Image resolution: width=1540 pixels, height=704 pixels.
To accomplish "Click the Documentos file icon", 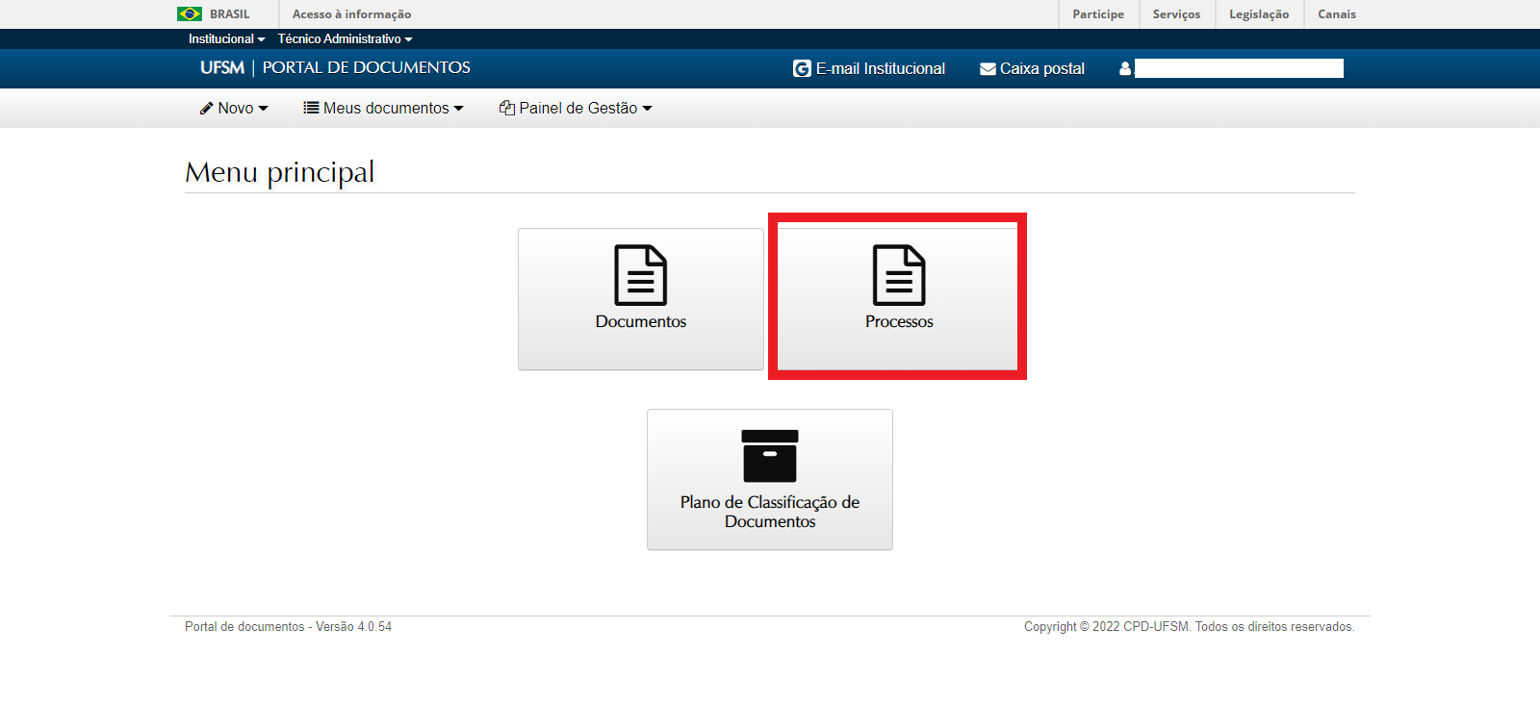I will point(640,275).
